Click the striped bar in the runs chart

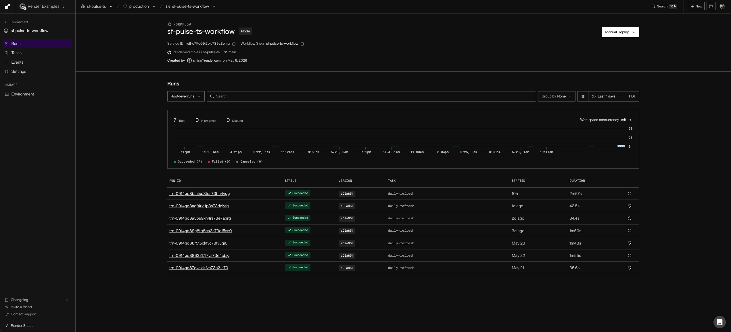coord(621,146)
